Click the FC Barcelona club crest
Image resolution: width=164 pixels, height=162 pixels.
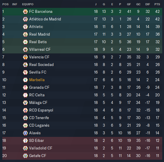(25, 12)
